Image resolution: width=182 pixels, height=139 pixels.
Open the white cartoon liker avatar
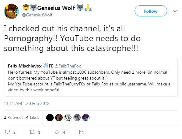click(x=68, y=118)
